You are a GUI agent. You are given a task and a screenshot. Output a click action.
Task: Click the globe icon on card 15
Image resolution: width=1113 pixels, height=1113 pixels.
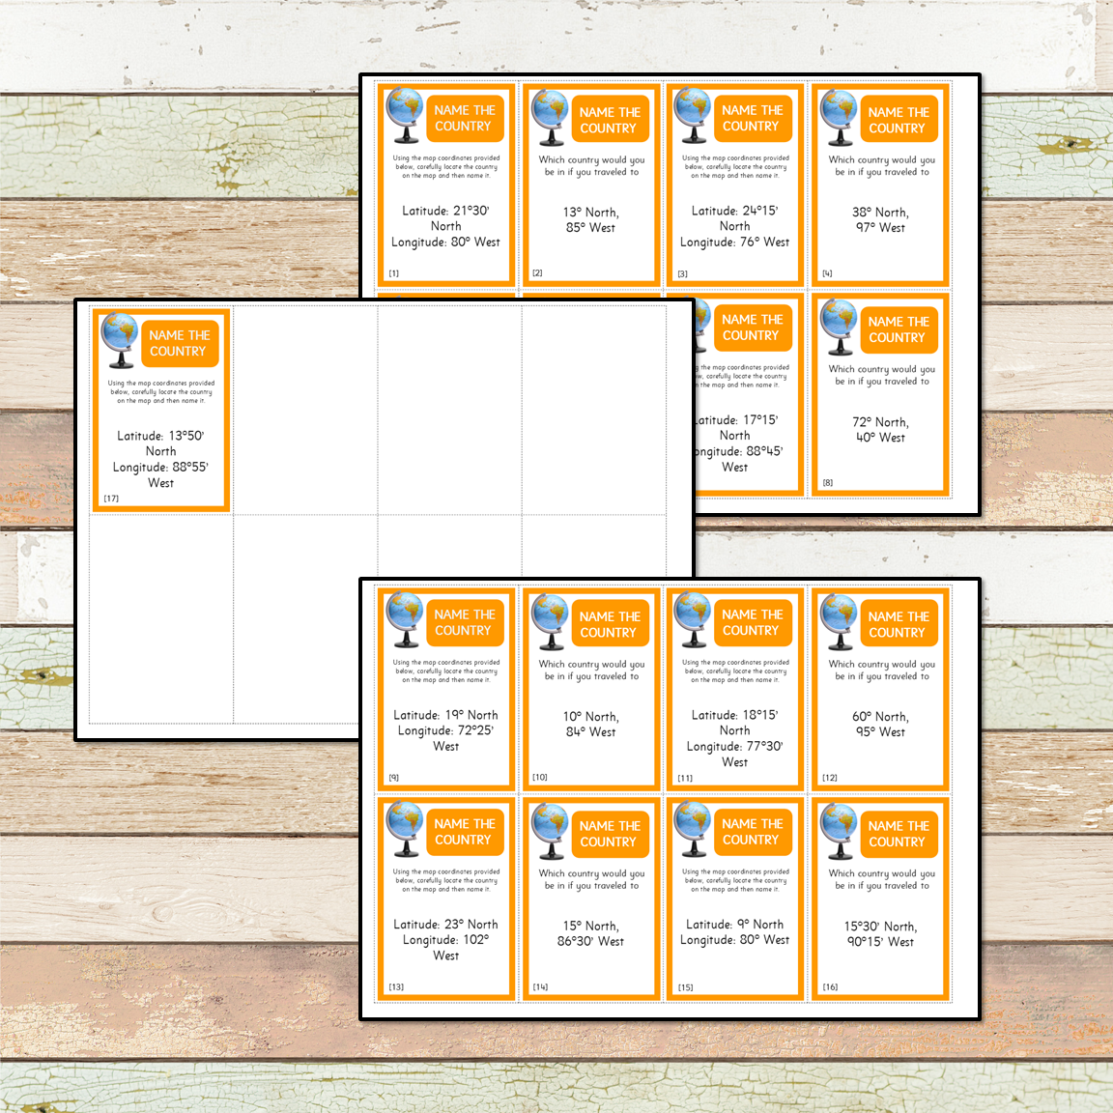(692, 828)
